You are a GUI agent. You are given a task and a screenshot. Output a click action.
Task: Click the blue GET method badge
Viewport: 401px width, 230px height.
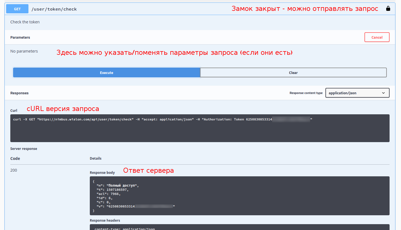17,9
